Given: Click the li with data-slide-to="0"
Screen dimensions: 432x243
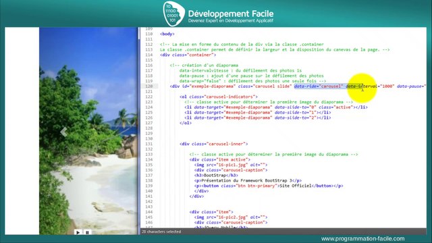Looking at the screenshot, I should coord(276,107).
